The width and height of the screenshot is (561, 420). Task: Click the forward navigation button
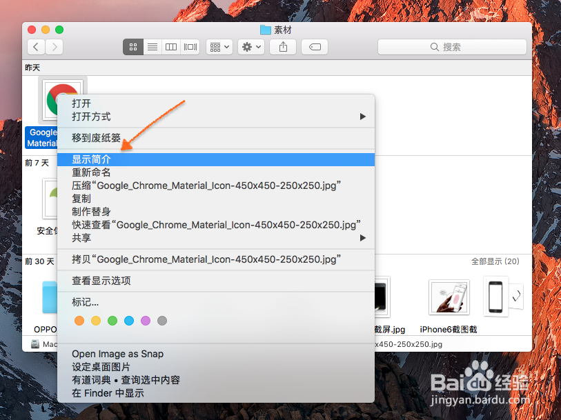[x=54, y=47]
